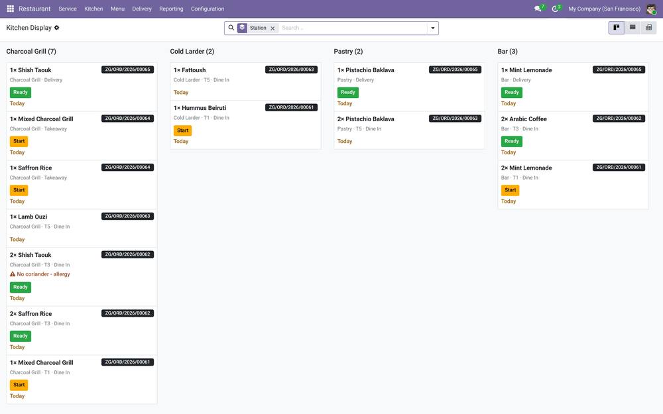Screen dimensions: 663x414
Task: Click Start on Mixed Charcoal Grill Takeaway card
Action: click(19, 141)
